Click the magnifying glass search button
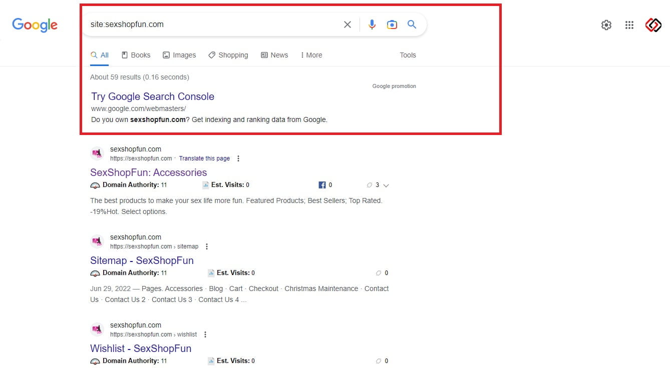The image size is (670, 368). [x=412, y=24]
